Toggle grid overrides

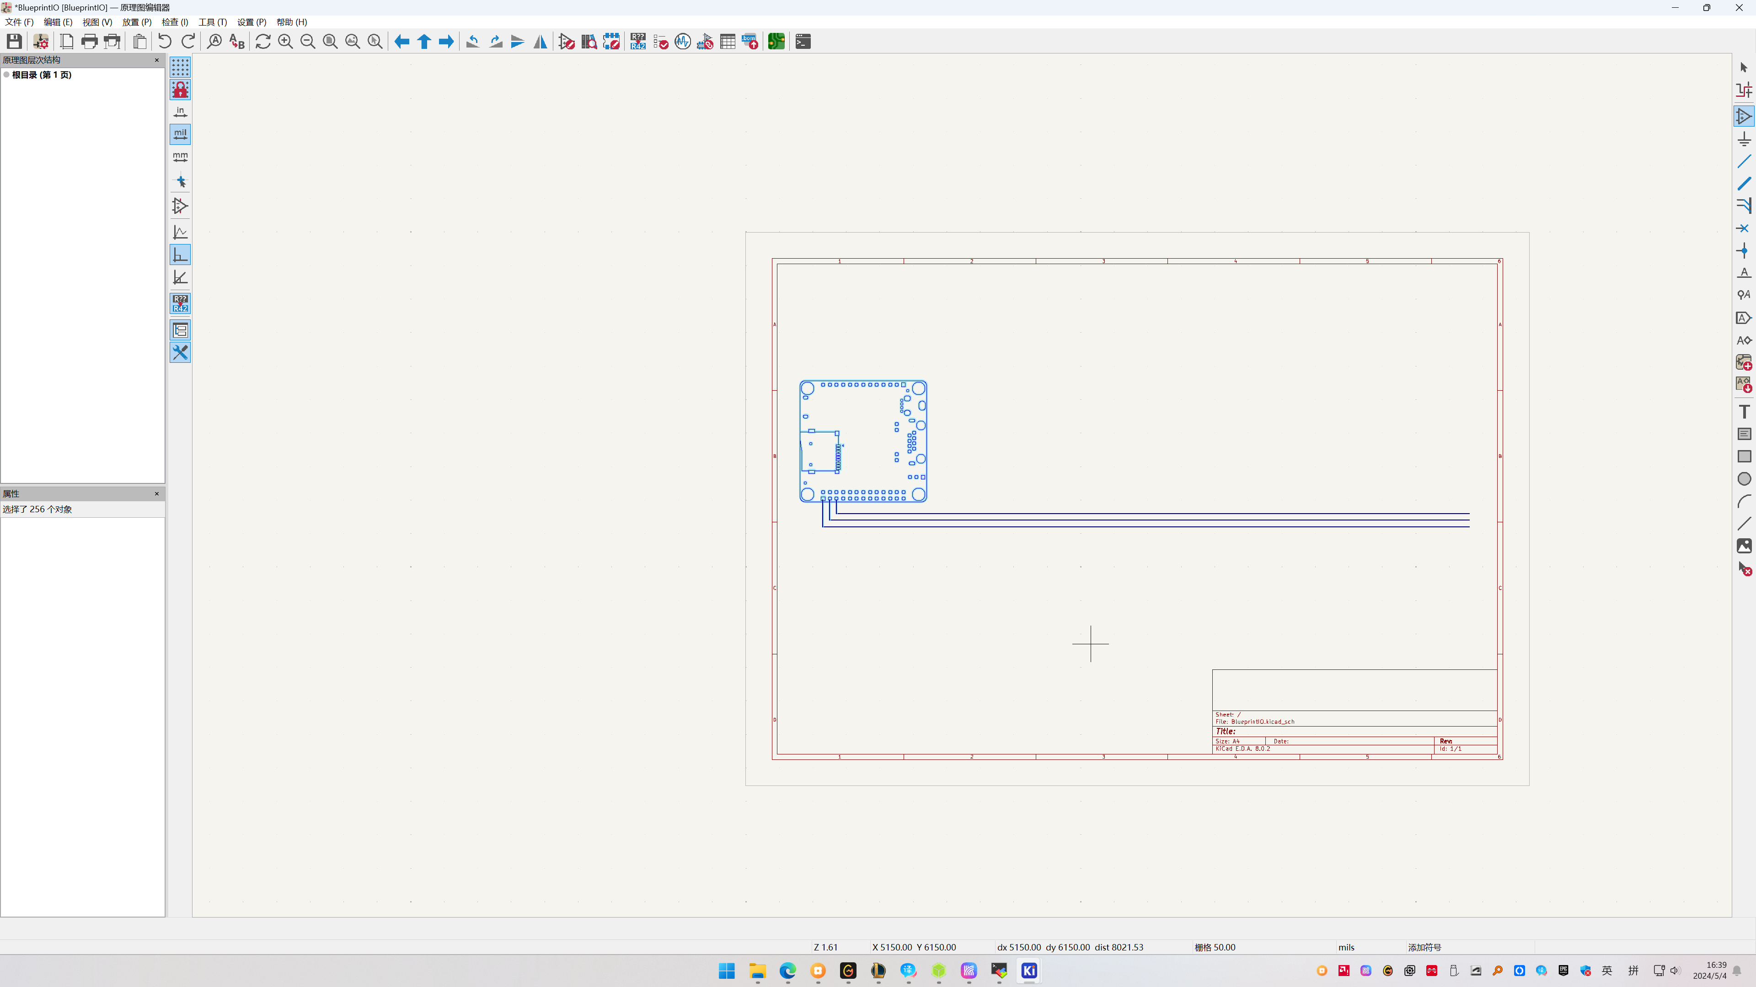click(x=180, y=89)
